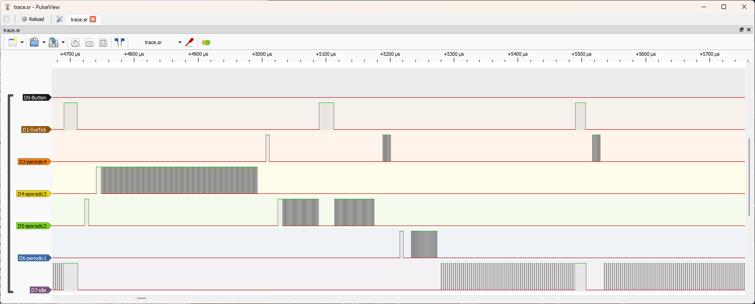The image size is (755, 304).
Task: Click the zoom in button
Action: pos(75,42)
